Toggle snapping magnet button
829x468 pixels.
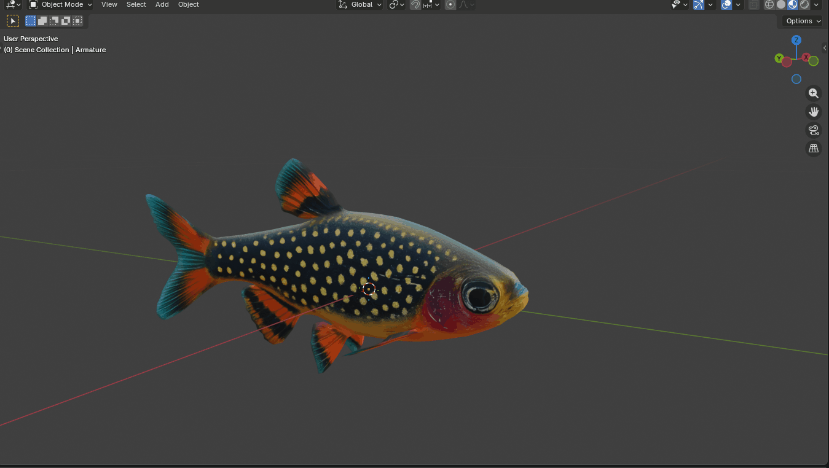[x=415, y=4]
